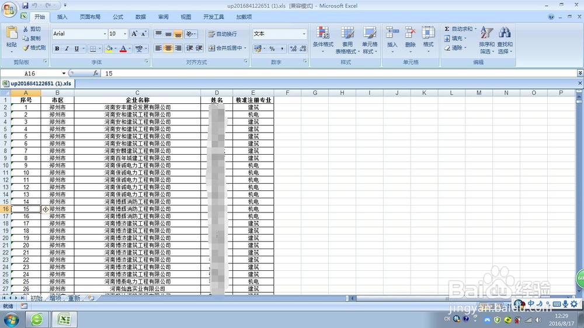Cut the selection with 剪切

(x=32, y=29)
